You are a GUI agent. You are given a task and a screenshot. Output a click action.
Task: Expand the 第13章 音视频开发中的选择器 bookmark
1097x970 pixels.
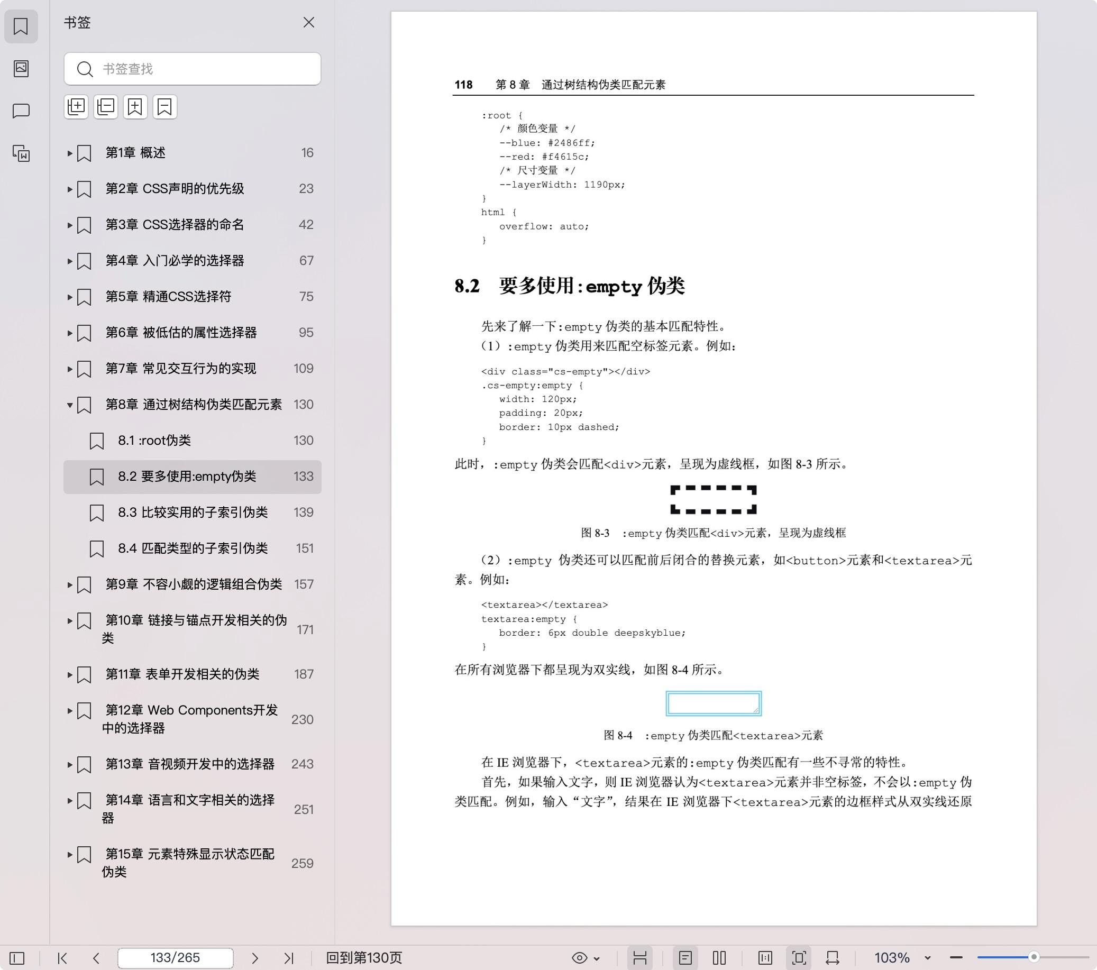coord(70,764)
